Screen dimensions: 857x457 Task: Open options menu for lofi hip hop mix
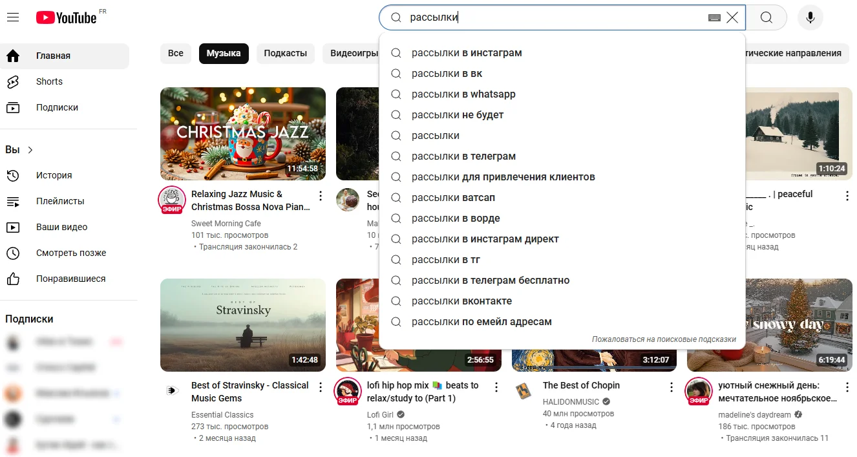click(x=496, y=387)
